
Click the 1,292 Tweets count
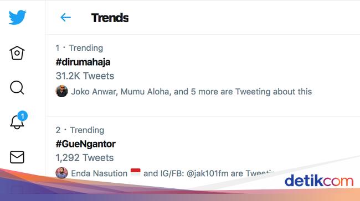[x=85, y=158]
